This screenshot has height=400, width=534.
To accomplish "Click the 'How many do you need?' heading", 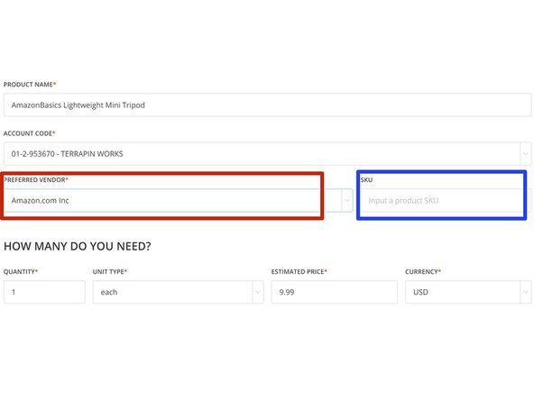I will [x=78, y=246].
